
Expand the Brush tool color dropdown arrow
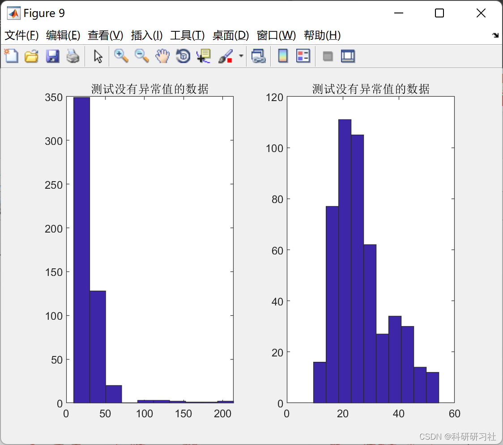241,56
